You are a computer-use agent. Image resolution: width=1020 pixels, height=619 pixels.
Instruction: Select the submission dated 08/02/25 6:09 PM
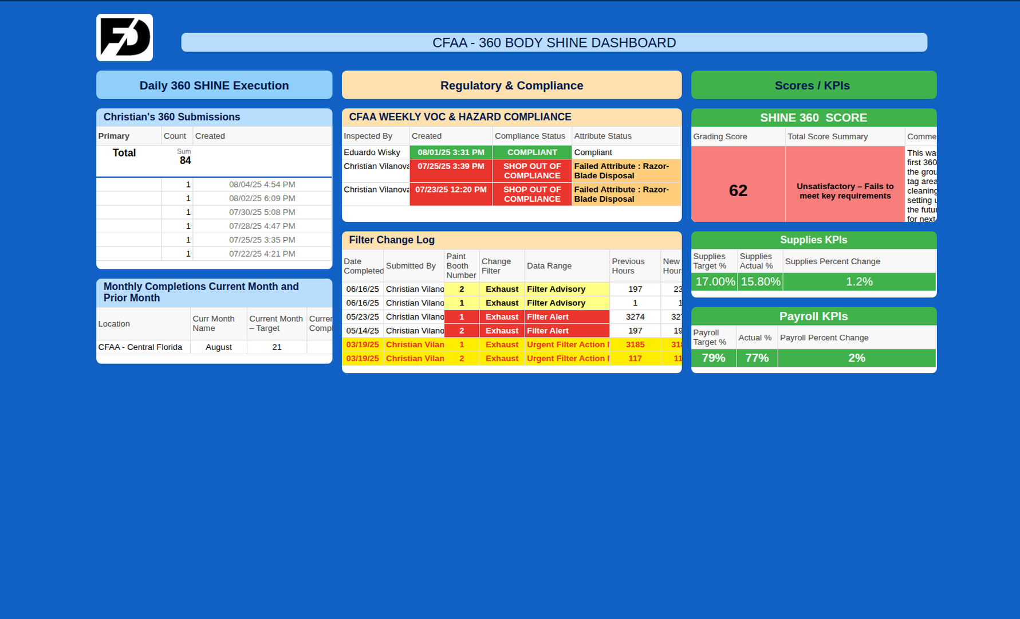(262, 198)
